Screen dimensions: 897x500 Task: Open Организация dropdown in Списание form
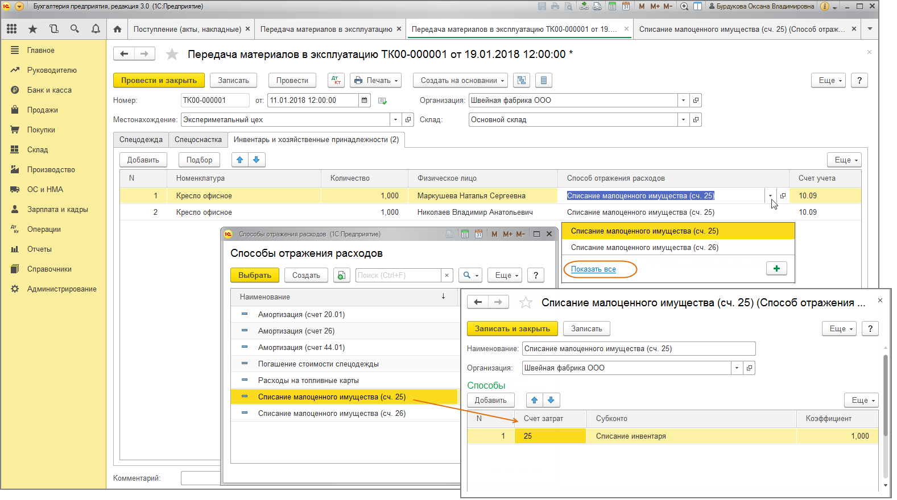pyautogui.click(x=737, y=368)
